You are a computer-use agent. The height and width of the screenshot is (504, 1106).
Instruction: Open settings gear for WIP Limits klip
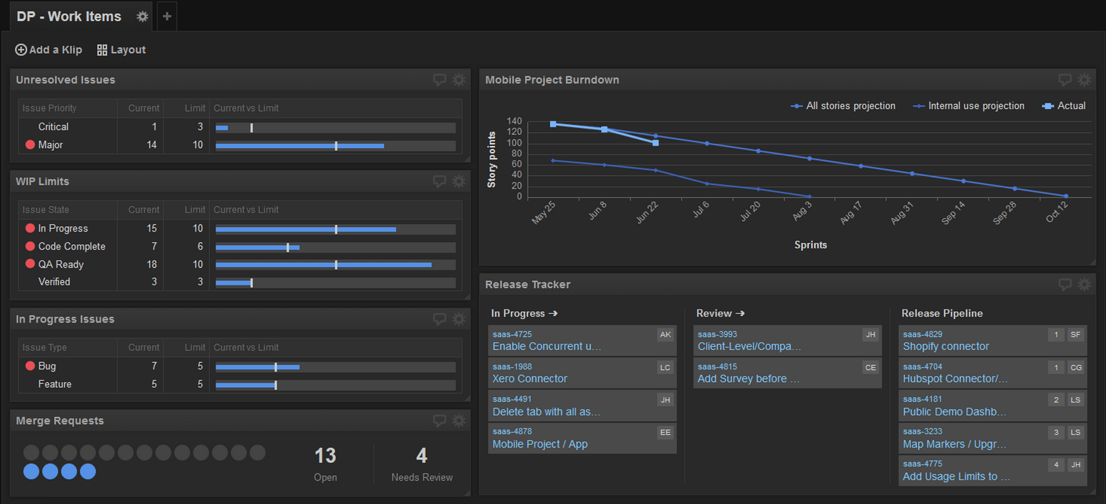tap(459, 182)
